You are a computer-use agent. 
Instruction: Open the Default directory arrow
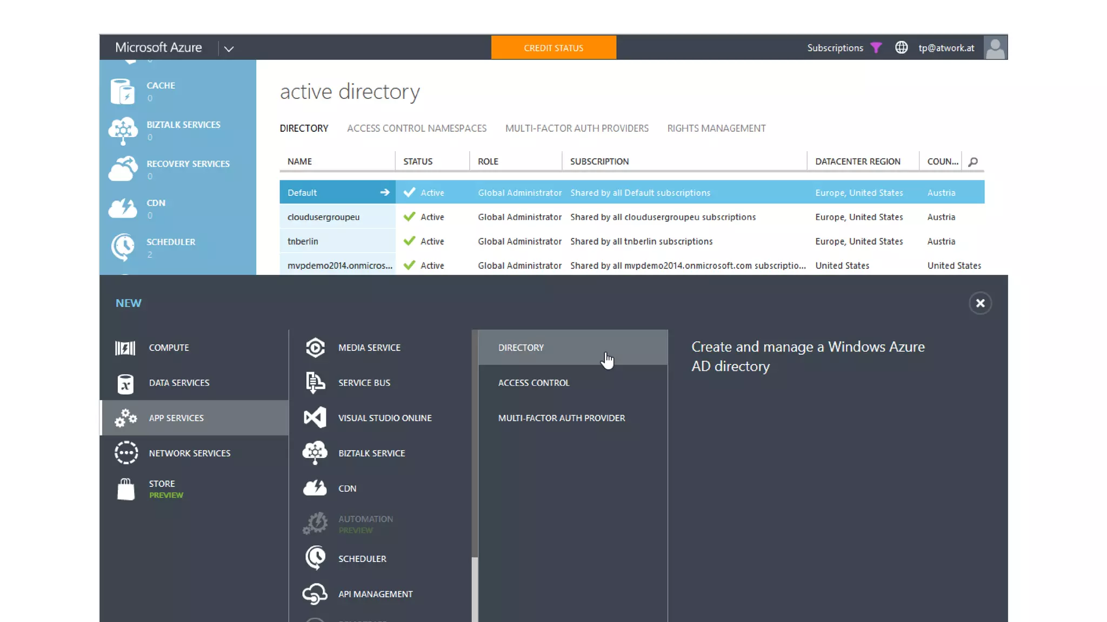tap(385, 193)
